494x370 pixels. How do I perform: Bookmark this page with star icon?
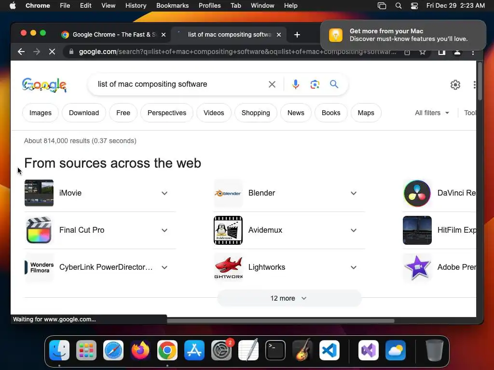click(423, 52)
